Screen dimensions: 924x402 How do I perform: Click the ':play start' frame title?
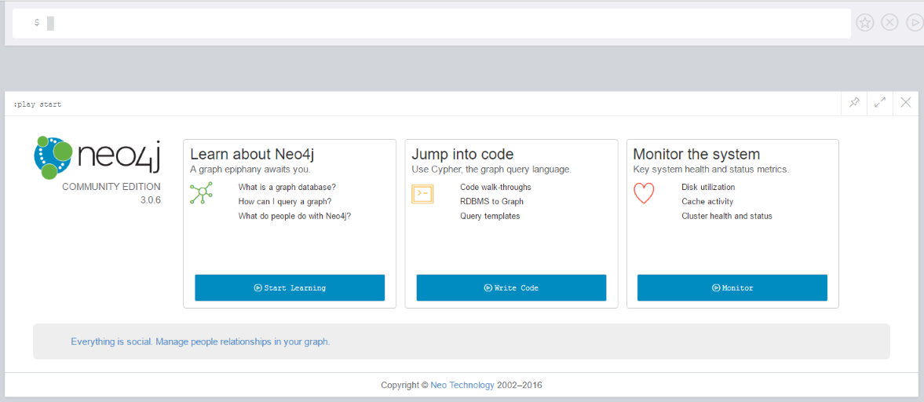(x=37, y=104)
